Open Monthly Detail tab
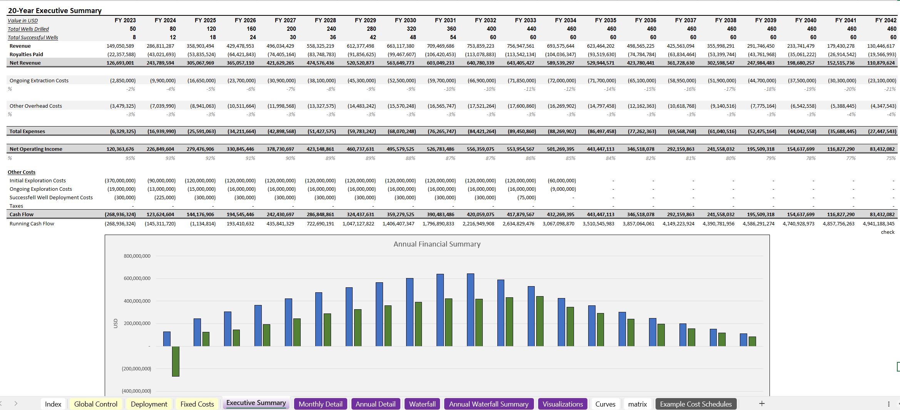 pos(320,404)
